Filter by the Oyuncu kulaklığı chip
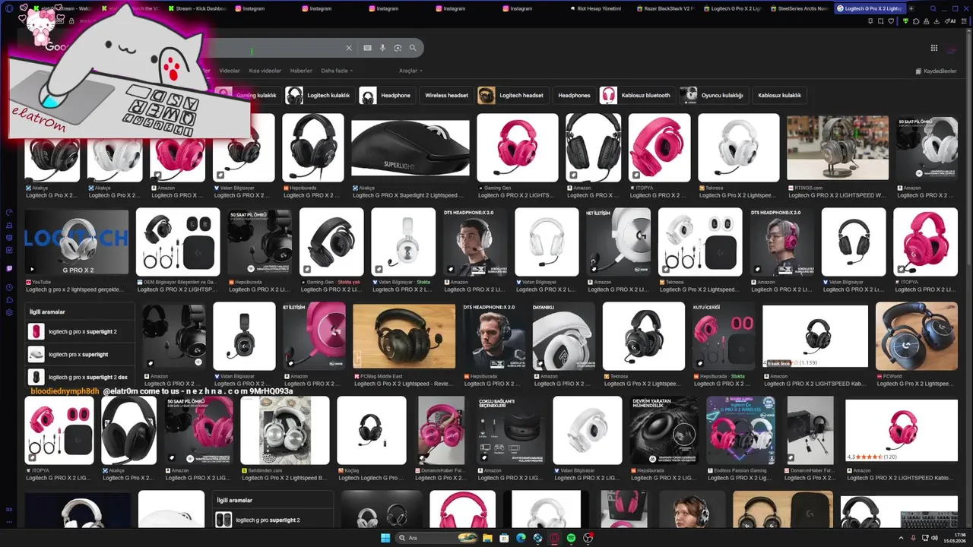The image size is (973, 547). click(713, 95)
